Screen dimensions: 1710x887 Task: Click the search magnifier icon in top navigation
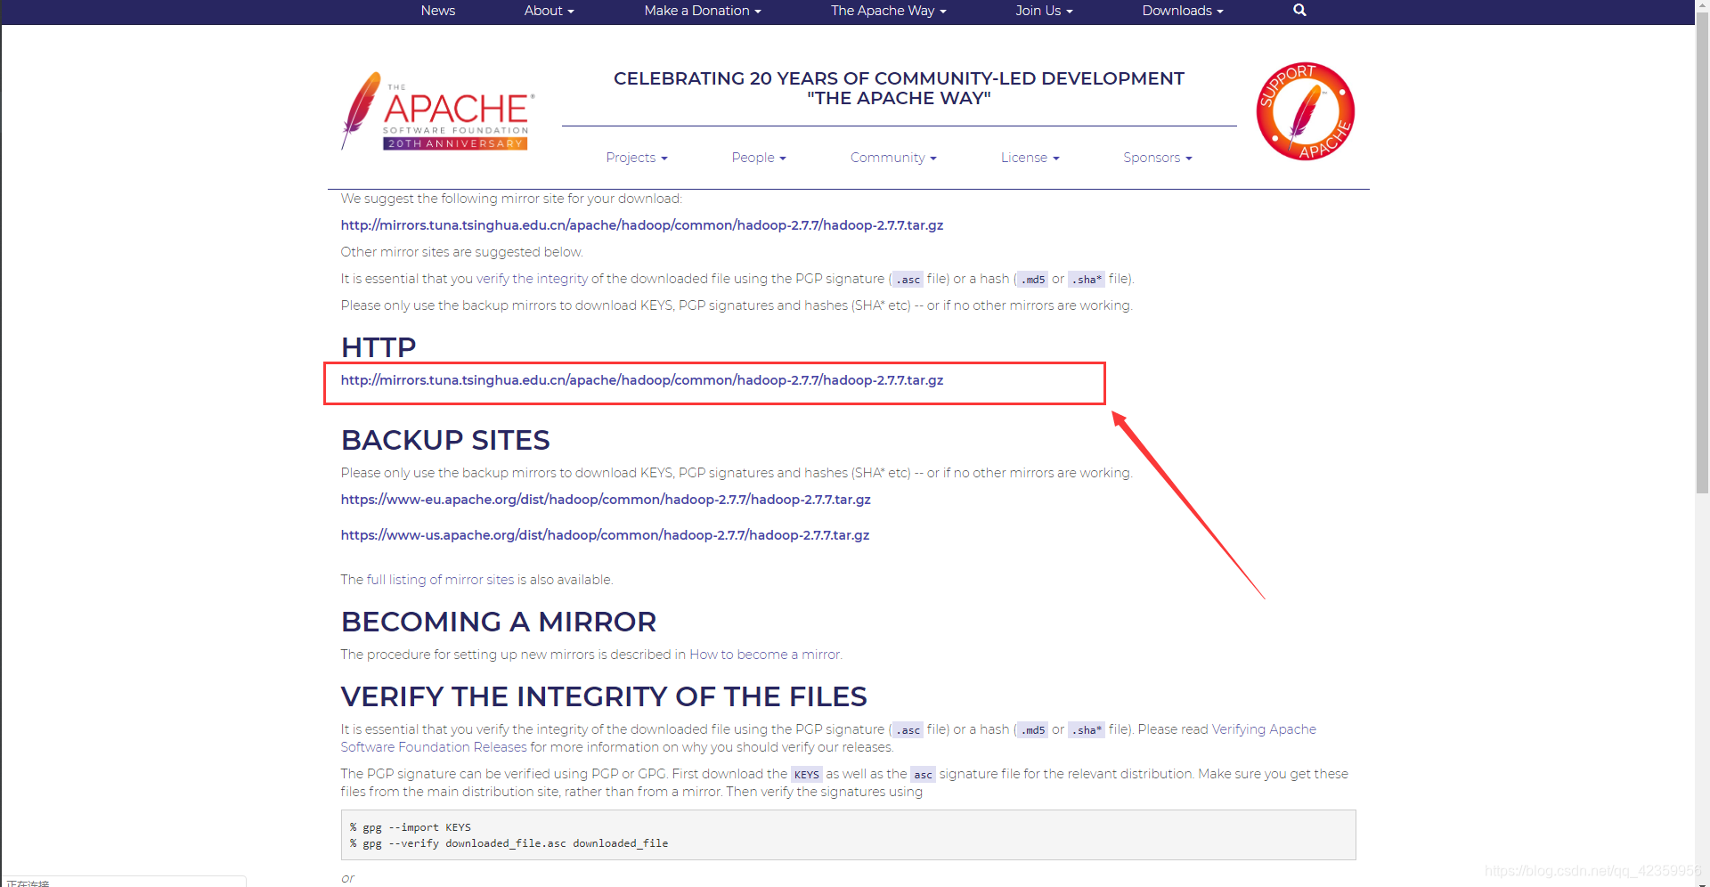click(x=1299, y=11)
